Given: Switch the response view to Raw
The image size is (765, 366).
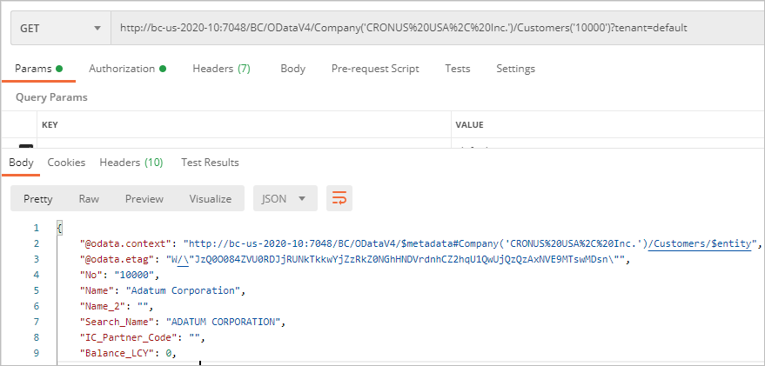Looking at the screenshot, I should [89, 199].
